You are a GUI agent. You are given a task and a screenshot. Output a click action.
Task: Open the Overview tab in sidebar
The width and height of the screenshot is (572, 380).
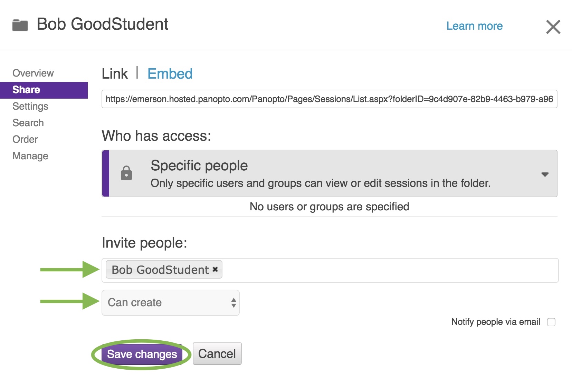33,73
